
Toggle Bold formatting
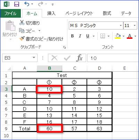tap(72, 36)
